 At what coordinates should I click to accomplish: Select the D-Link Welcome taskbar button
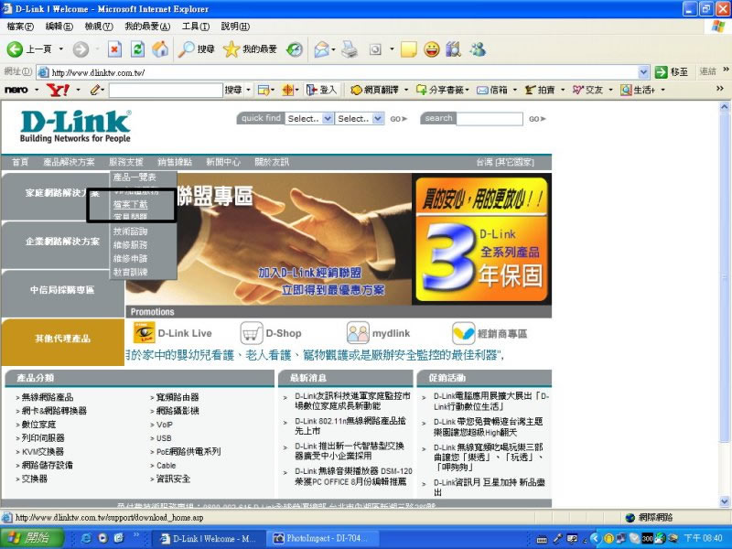pyautogui.click(x=209, y=538)
